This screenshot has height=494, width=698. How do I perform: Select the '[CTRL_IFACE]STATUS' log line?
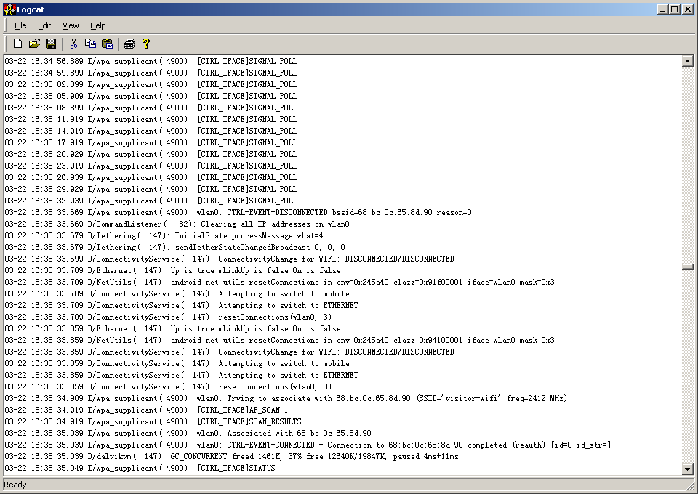pyautogui.click(x=140, y=467)
